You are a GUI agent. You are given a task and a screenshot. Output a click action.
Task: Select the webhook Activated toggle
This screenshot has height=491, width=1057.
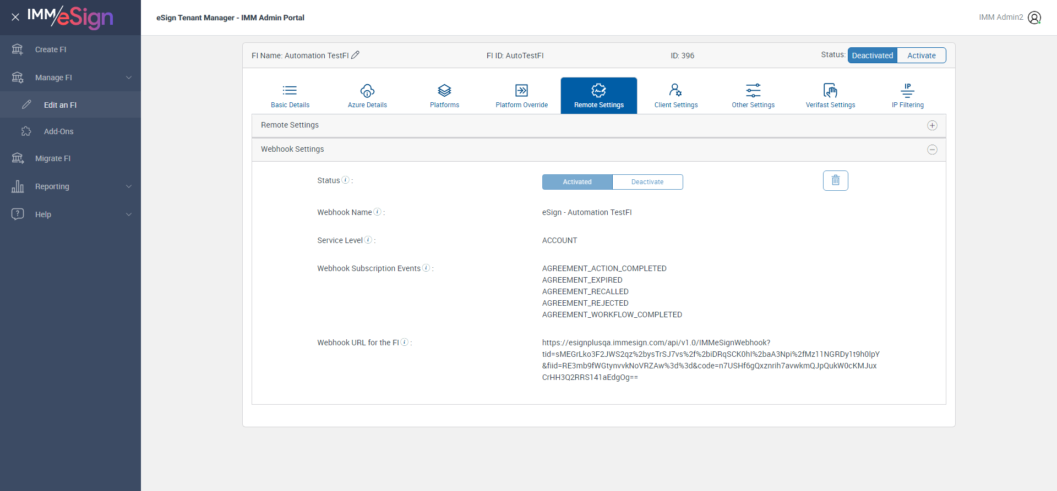577,182
